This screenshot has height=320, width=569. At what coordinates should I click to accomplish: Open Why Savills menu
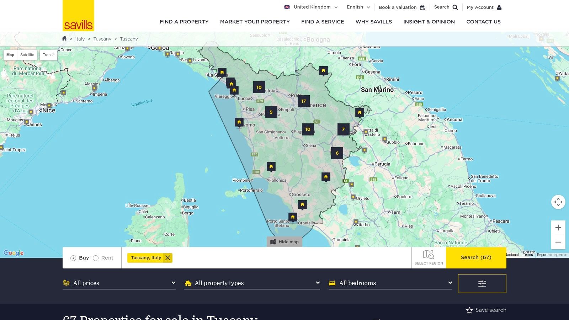pos(374,22)
